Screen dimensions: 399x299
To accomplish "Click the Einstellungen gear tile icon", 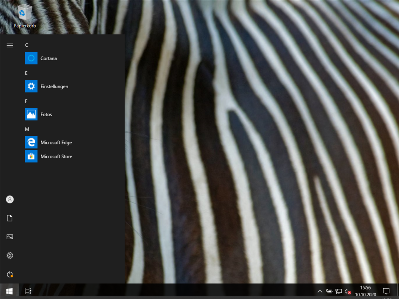I will click(31, 86).
